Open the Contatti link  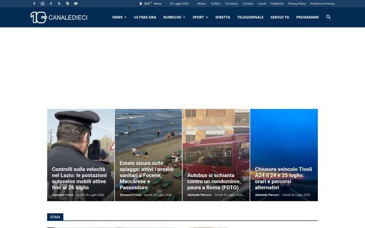[x=248, y=4]
